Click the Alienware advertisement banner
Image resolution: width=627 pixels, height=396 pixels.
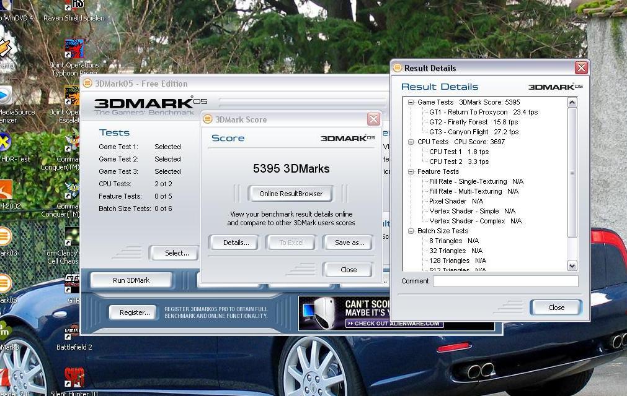[x=396, y=313]
